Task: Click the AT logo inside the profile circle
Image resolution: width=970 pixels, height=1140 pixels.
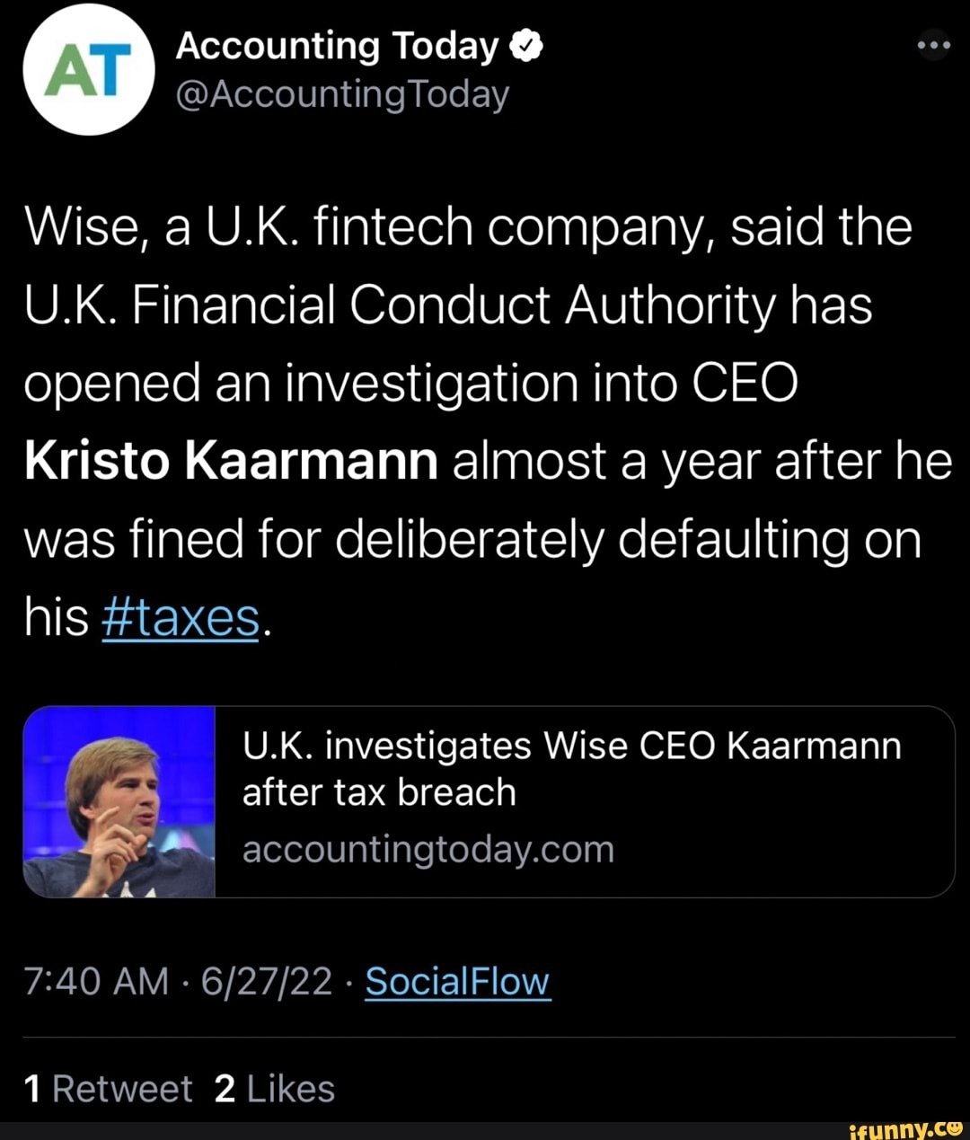Action: [x=87, y=68]
